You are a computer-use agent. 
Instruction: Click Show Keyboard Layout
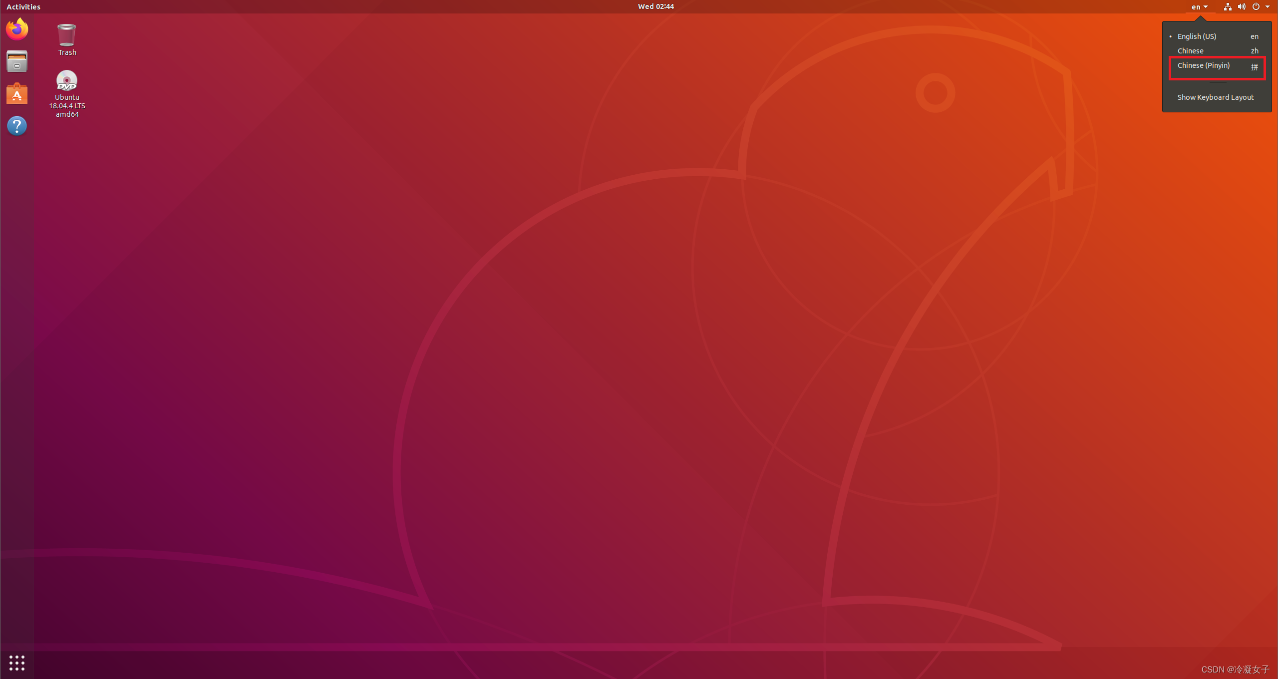click(1215, 97)
